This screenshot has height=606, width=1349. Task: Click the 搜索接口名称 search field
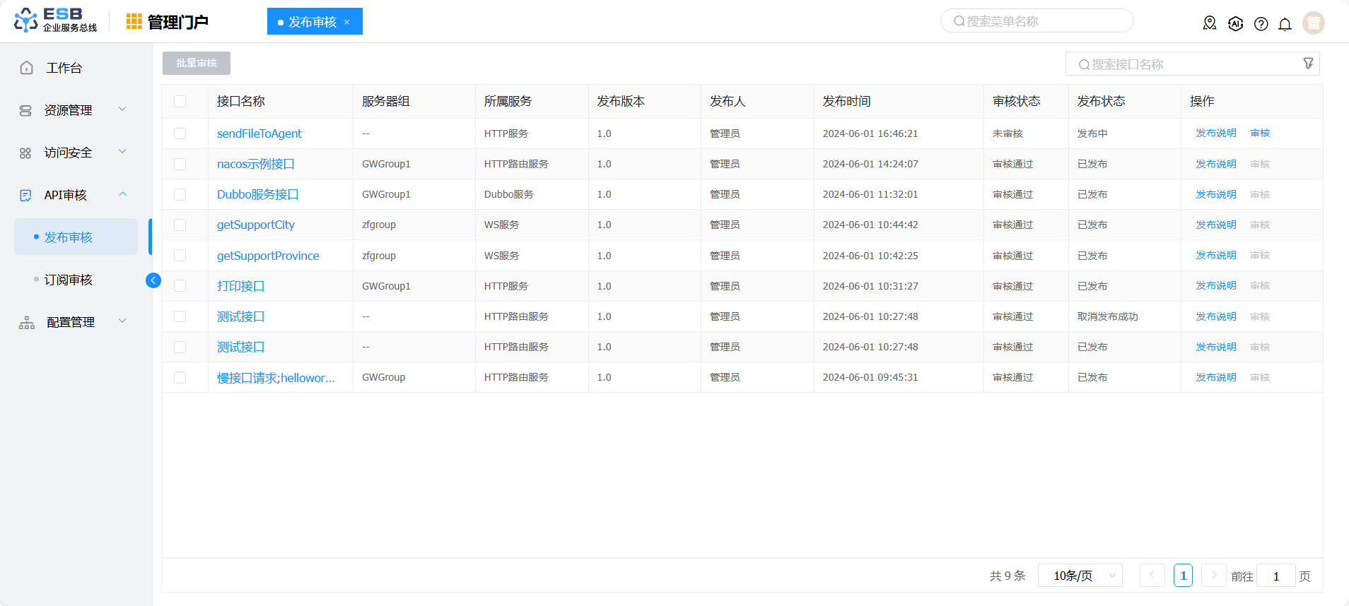pyautogui.click(x=1188, y=64)
